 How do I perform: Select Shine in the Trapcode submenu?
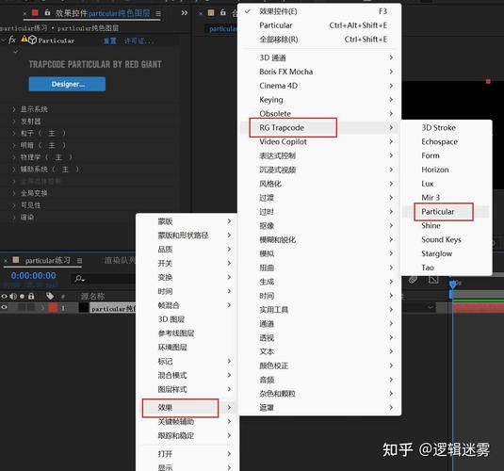tap(447, 226)
